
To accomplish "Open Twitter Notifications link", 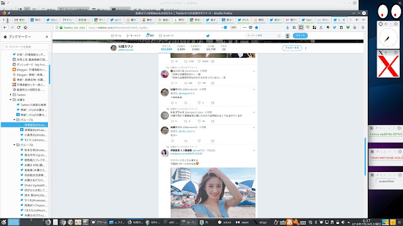I will tap(150, 36).
